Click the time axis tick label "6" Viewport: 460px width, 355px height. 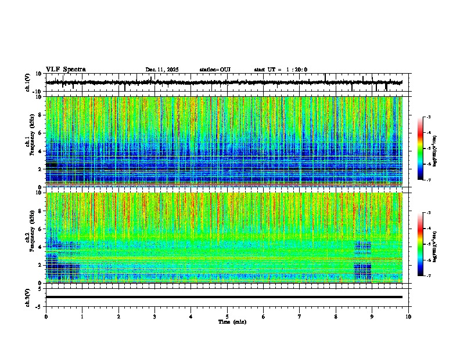(263, 317)
